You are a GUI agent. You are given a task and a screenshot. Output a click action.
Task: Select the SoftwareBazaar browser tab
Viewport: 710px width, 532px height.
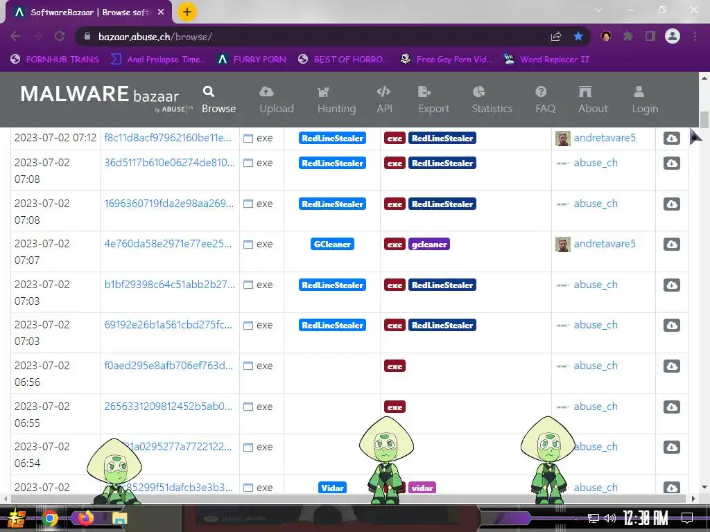(89, 12)
